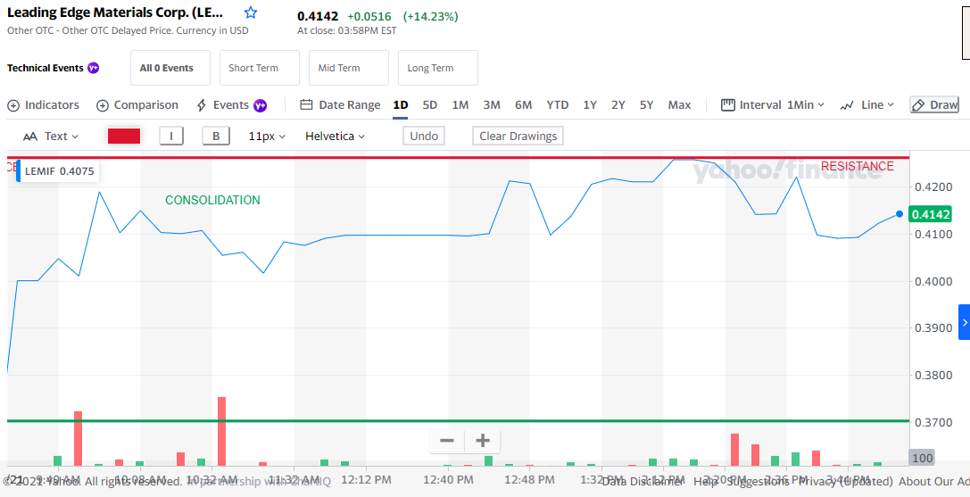Zoom out chart with minus button
Viewport: 970px width, 497px height.
pos(447,441)
